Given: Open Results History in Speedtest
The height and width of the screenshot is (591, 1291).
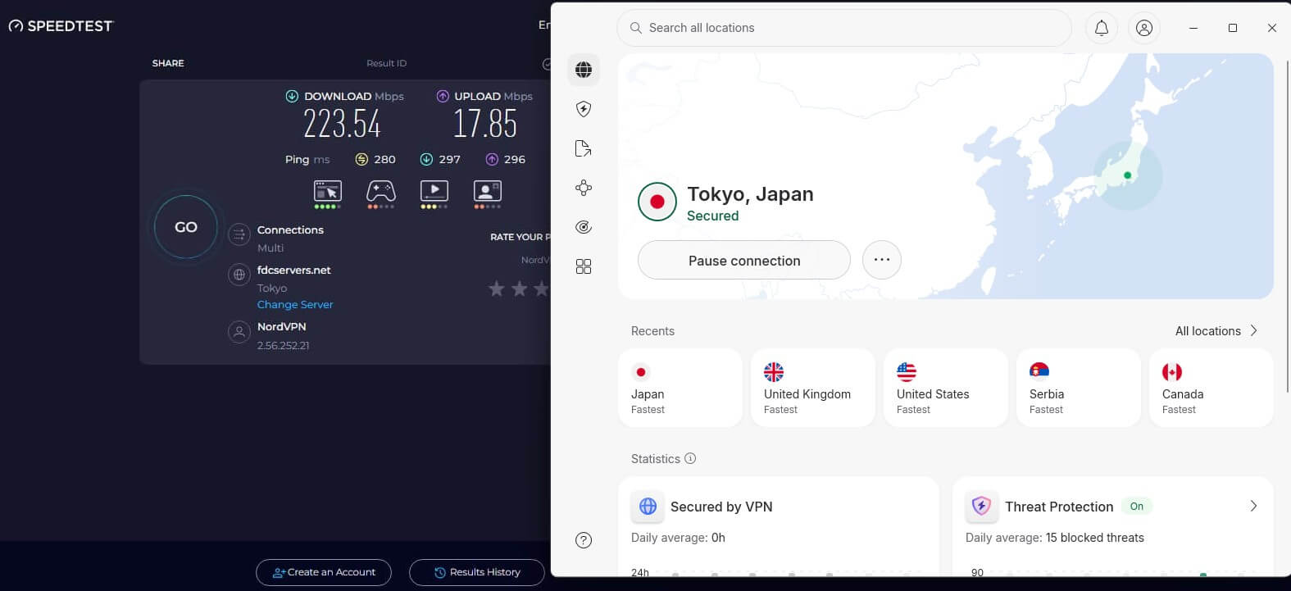Looking at the screenshot, I should tap(477, 572).
